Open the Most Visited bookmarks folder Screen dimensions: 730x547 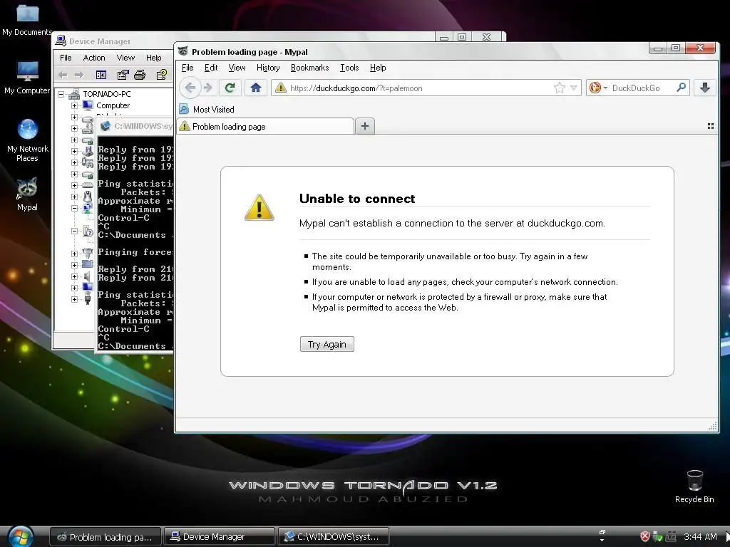pyautogui.click(x=207, y=109)
